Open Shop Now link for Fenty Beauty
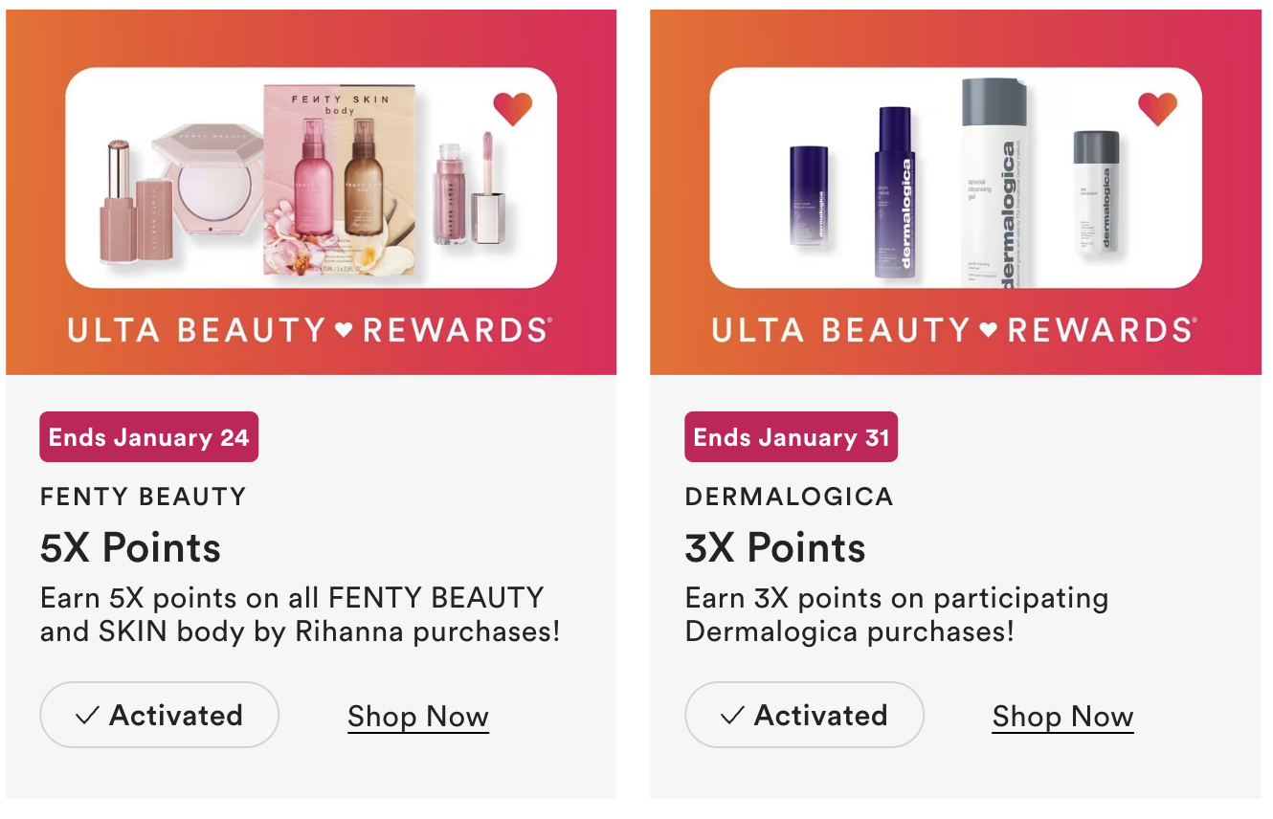The height and width of the screenshot is (819, 1273). click(418, 717)
